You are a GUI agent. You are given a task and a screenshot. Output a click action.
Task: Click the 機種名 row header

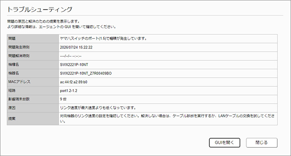33,65
